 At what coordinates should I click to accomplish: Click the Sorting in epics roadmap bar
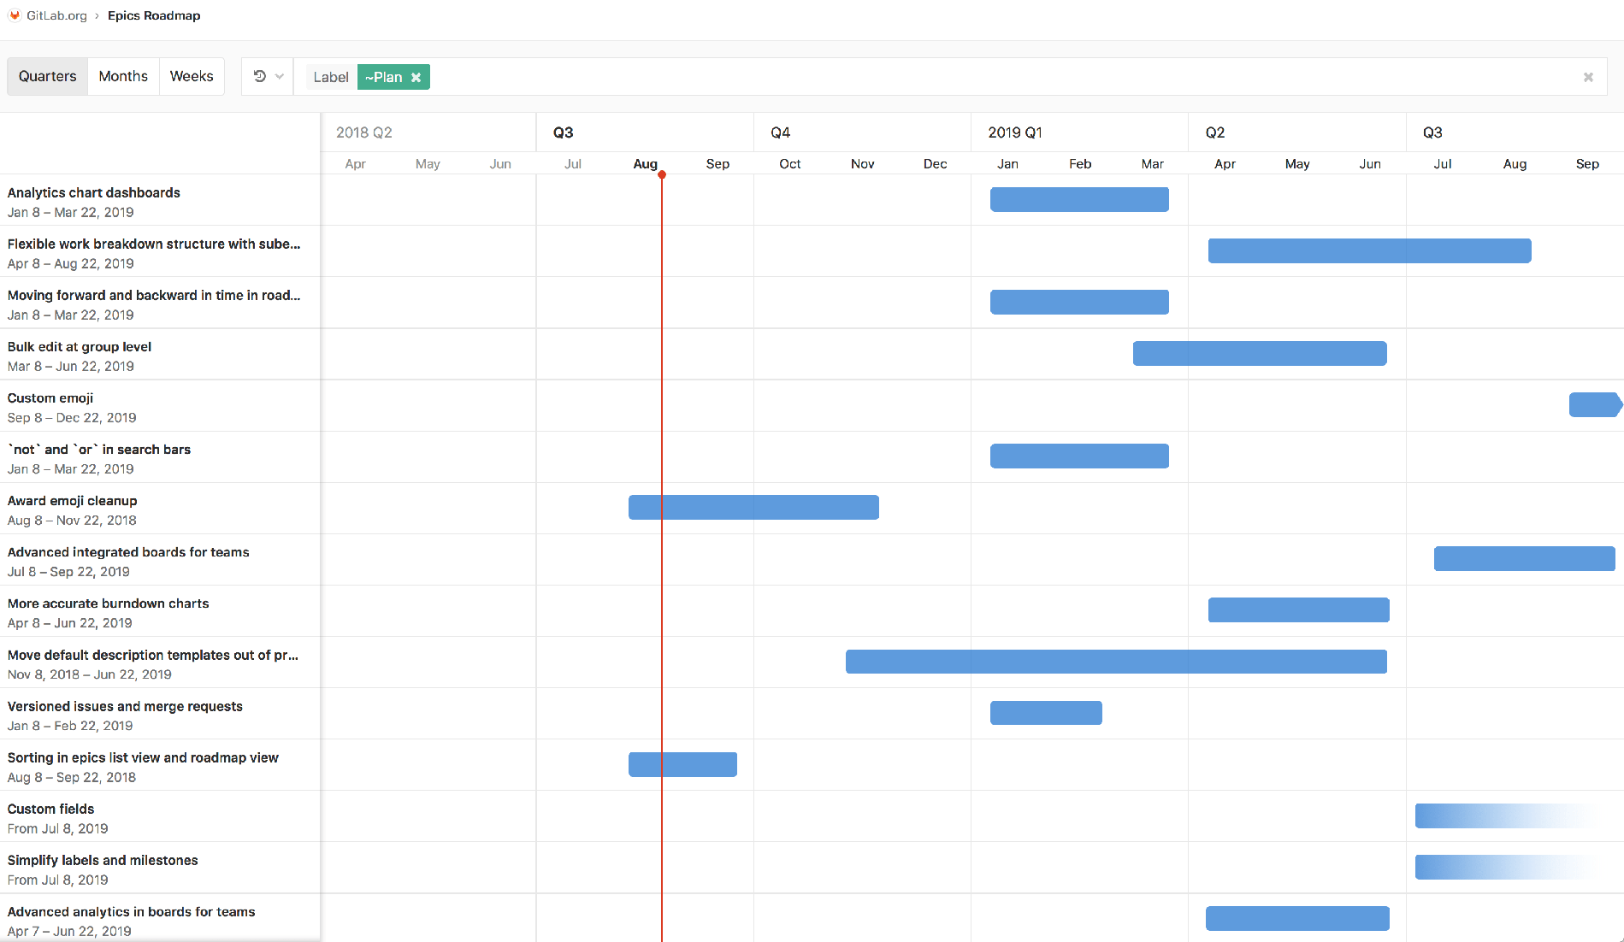pos(682,764)
